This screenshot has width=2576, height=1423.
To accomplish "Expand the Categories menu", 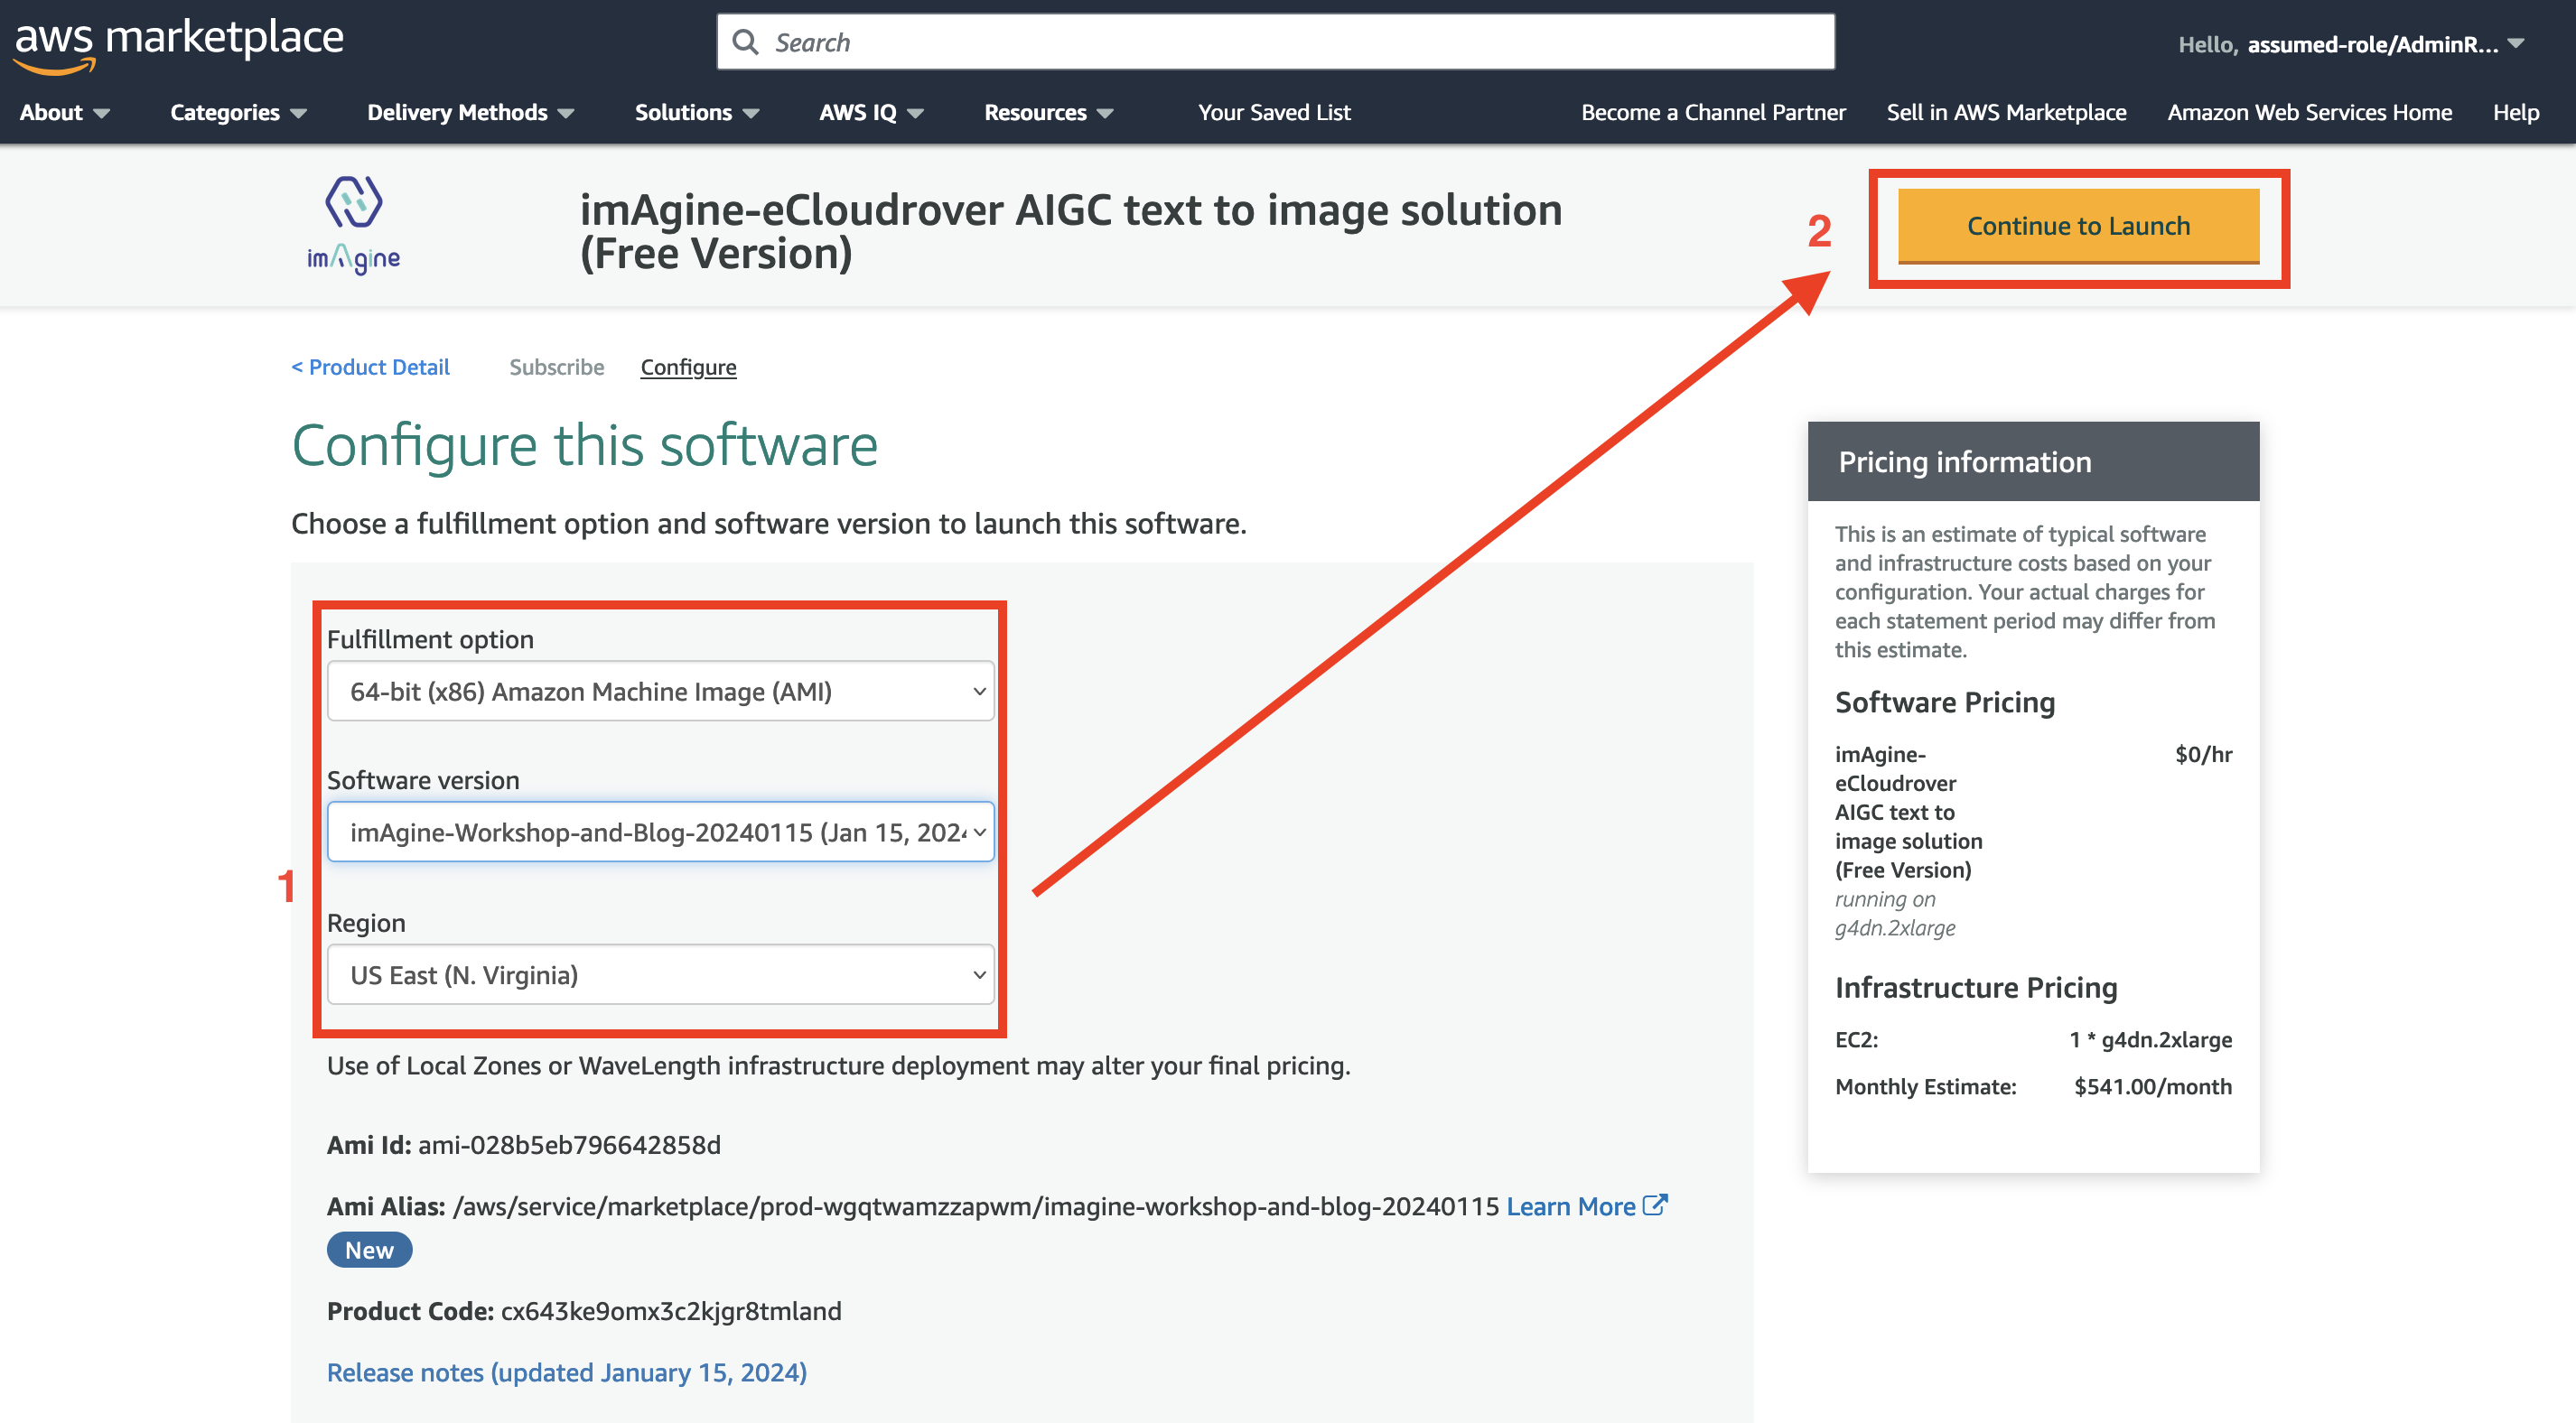I will click(x=238, y=112).
